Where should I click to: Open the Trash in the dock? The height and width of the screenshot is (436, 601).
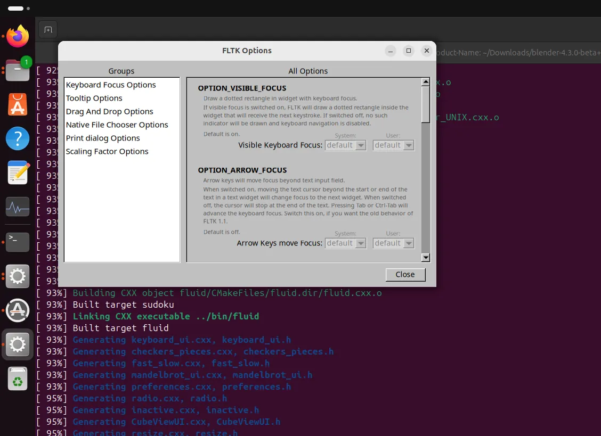coord(18,379)
